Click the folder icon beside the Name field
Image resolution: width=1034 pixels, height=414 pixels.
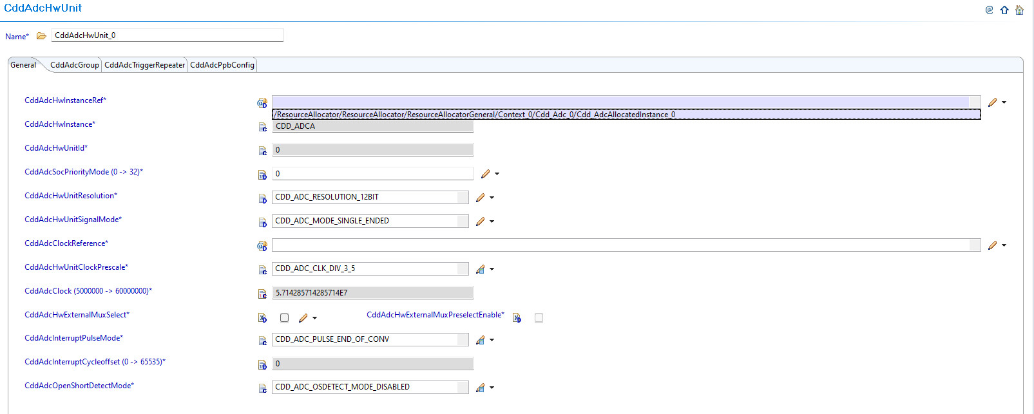[x=41, y=36]
